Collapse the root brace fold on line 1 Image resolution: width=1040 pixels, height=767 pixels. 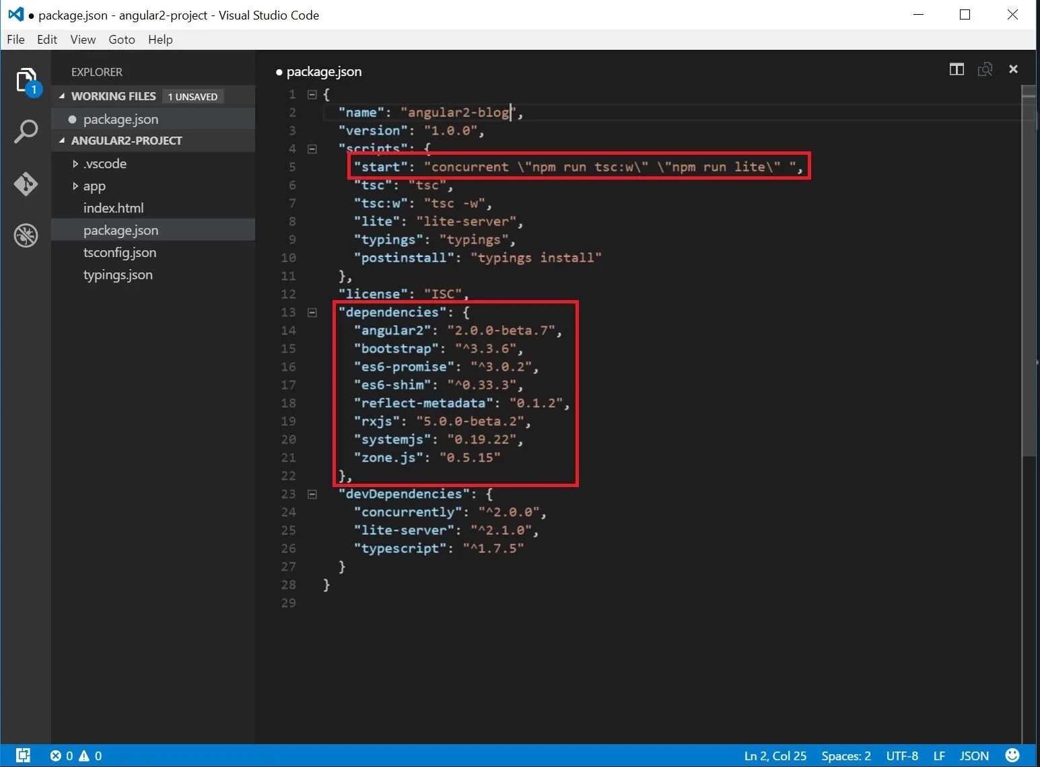312,94
